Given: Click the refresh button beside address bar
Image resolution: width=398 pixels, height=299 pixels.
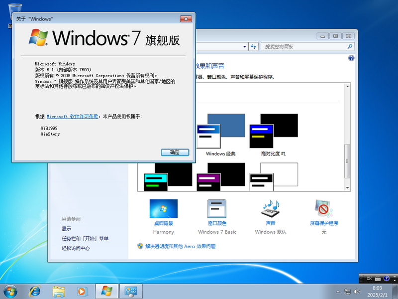Looking at the screenshot, I should [x=253, y=46].
